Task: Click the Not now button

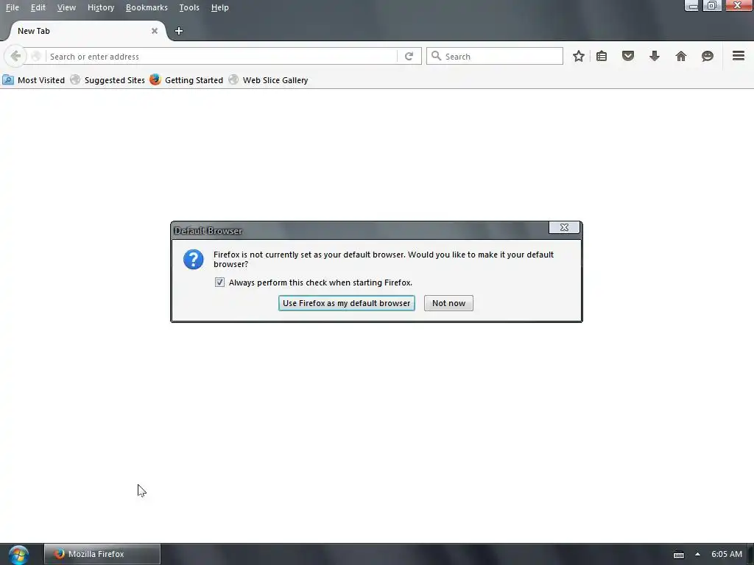Action: click(448, 303)
